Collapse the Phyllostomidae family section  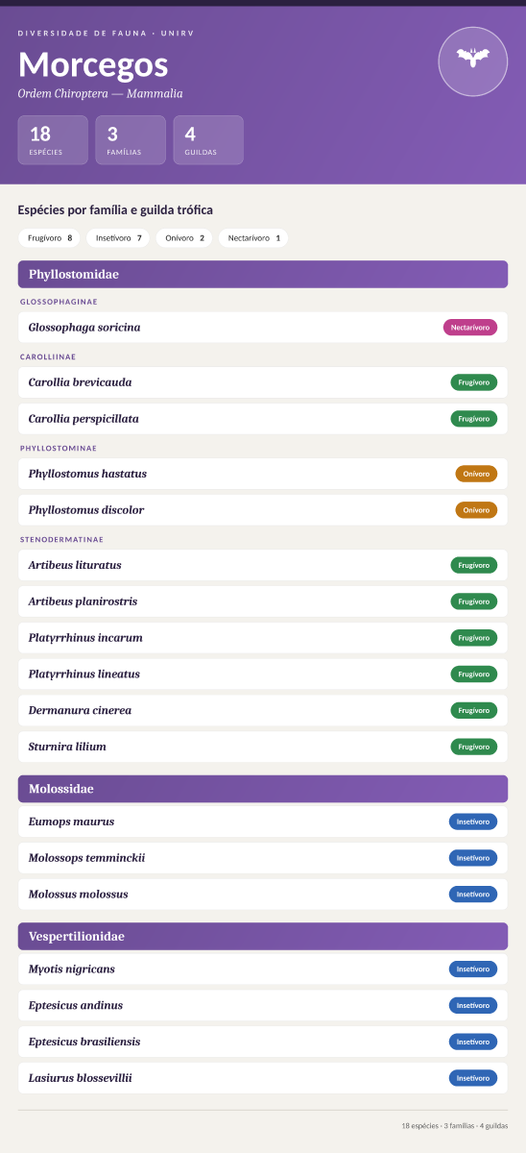click(x=263, y=275)
